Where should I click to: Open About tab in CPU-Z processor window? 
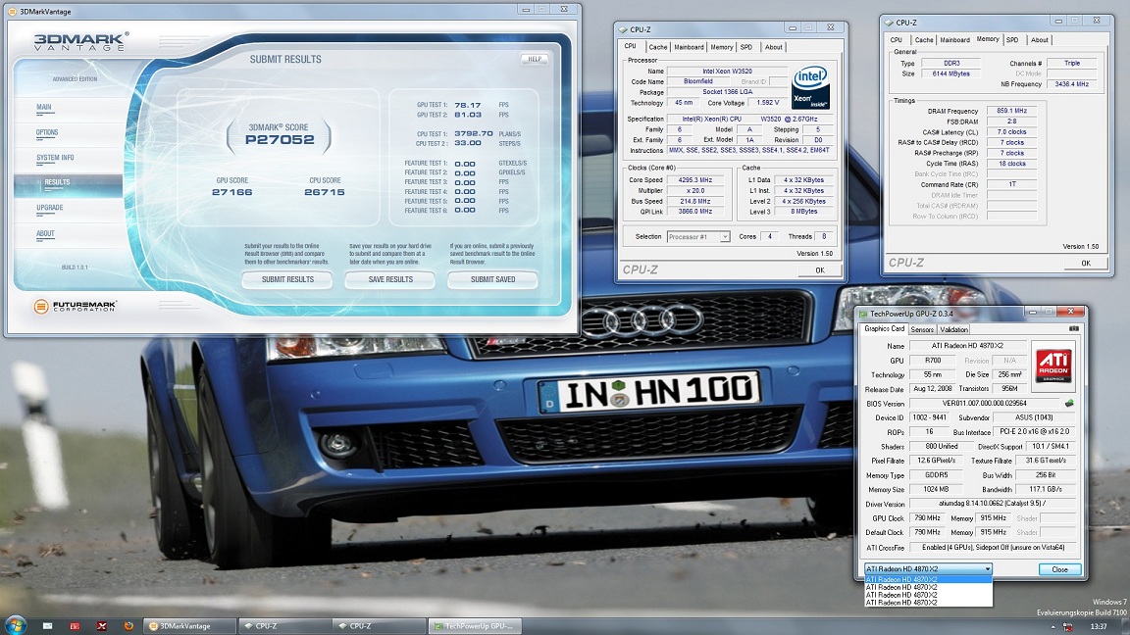[773, 47]
